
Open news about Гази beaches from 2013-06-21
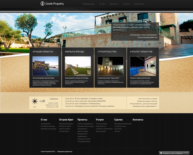(x=84, y=98)
